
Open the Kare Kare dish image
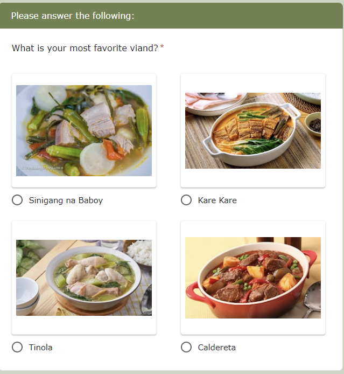tap(252, 130)
